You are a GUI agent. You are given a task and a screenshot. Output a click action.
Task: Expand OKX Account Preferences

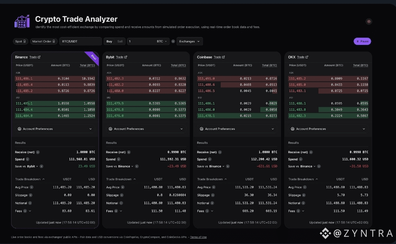(328, 129)
